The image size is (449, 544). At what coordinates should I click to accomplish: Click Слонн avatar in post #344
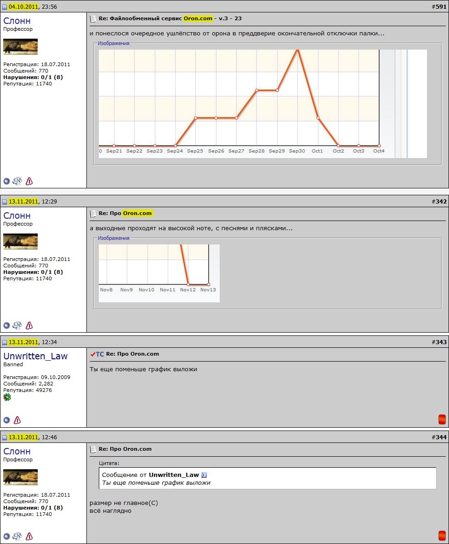[21, 477]
